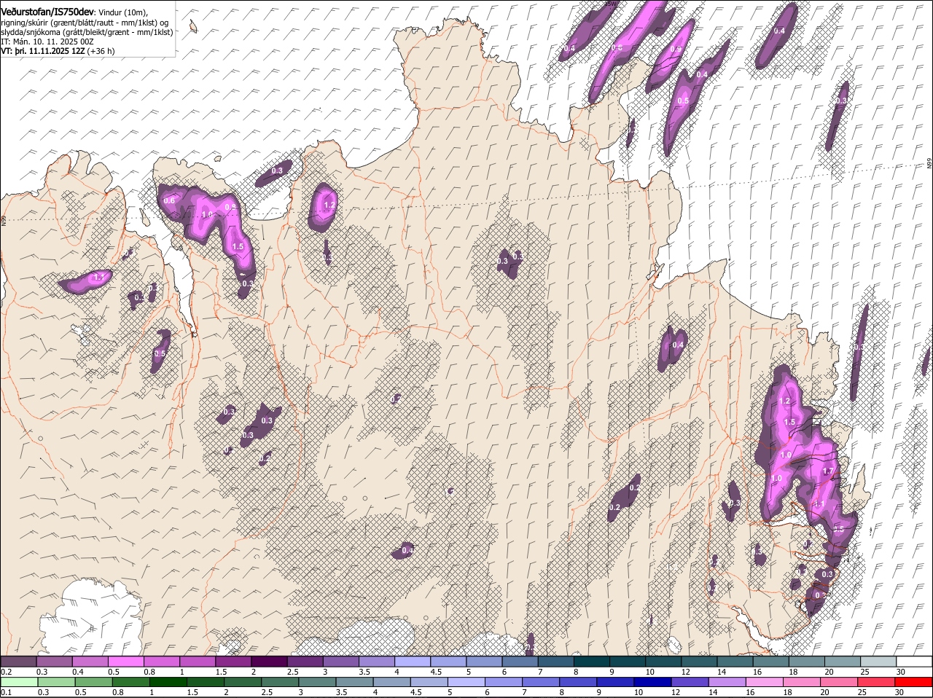Click the pink bottom-row swatch between 18 and 20

[802, 683]
